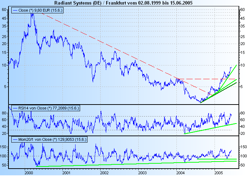Click the 35 label on right price axis

(x=243, y=26)
